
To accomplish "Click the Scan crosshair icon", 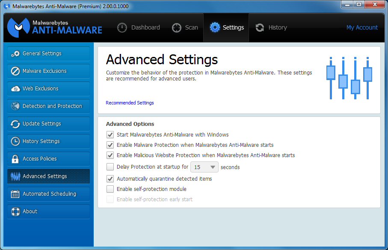I will point(177,27).
